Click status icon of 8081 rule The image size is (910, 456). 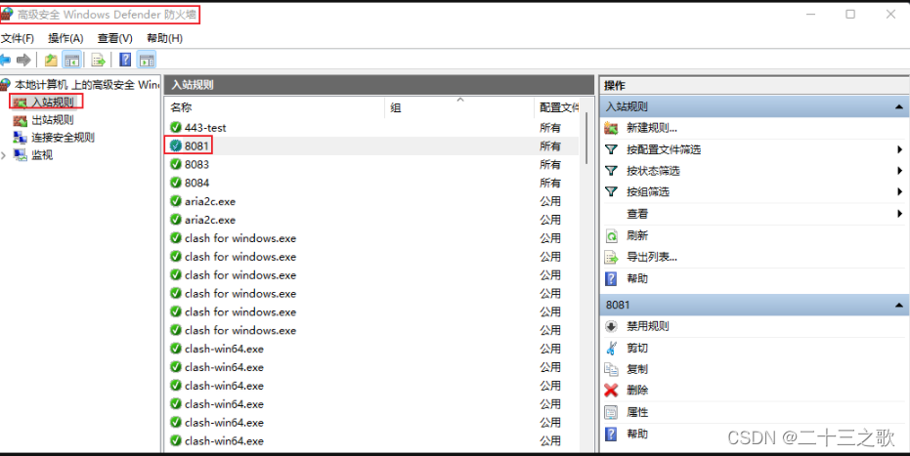[x=176, y=146]
